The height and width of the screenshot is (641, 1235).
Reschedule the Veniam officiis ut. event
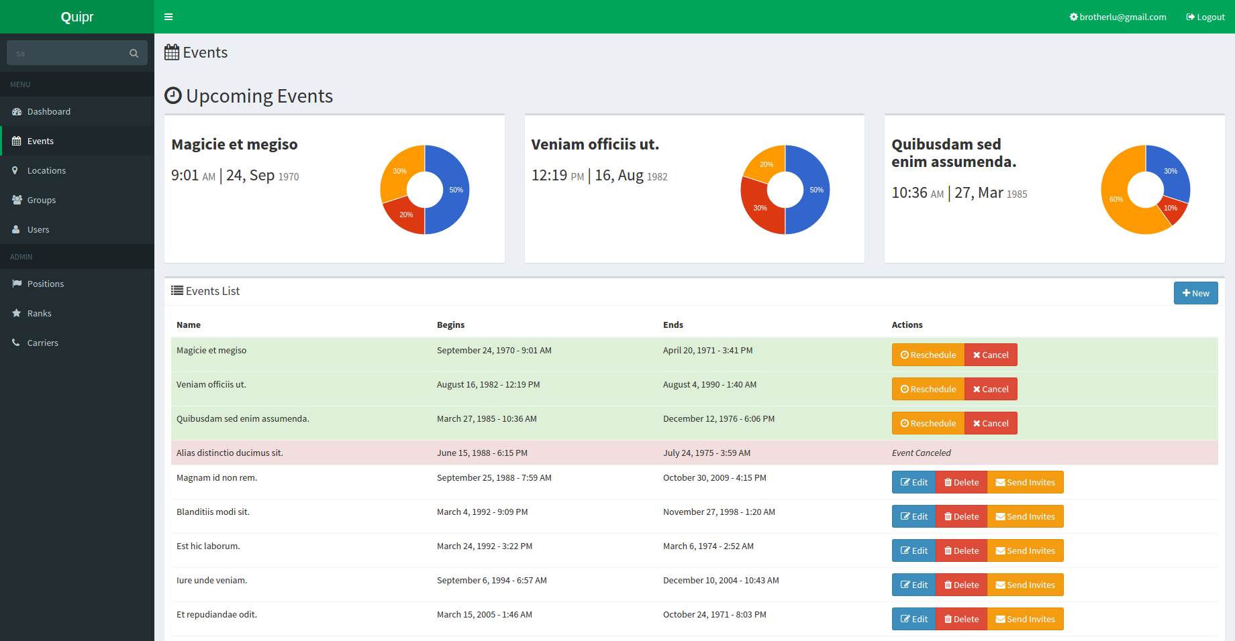[928, 389]
